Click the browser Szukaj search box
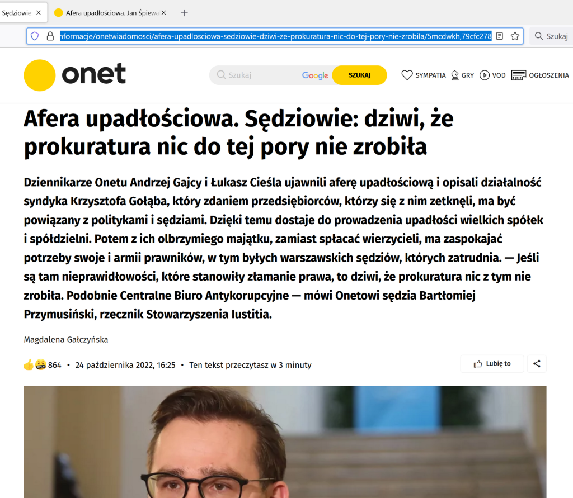Viewport: 573px width, 498px height. (x=551, y=36)
